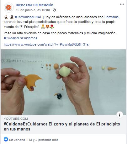
Task: Click the YOUTUBE.COM source label
Action: coord(16,119)
